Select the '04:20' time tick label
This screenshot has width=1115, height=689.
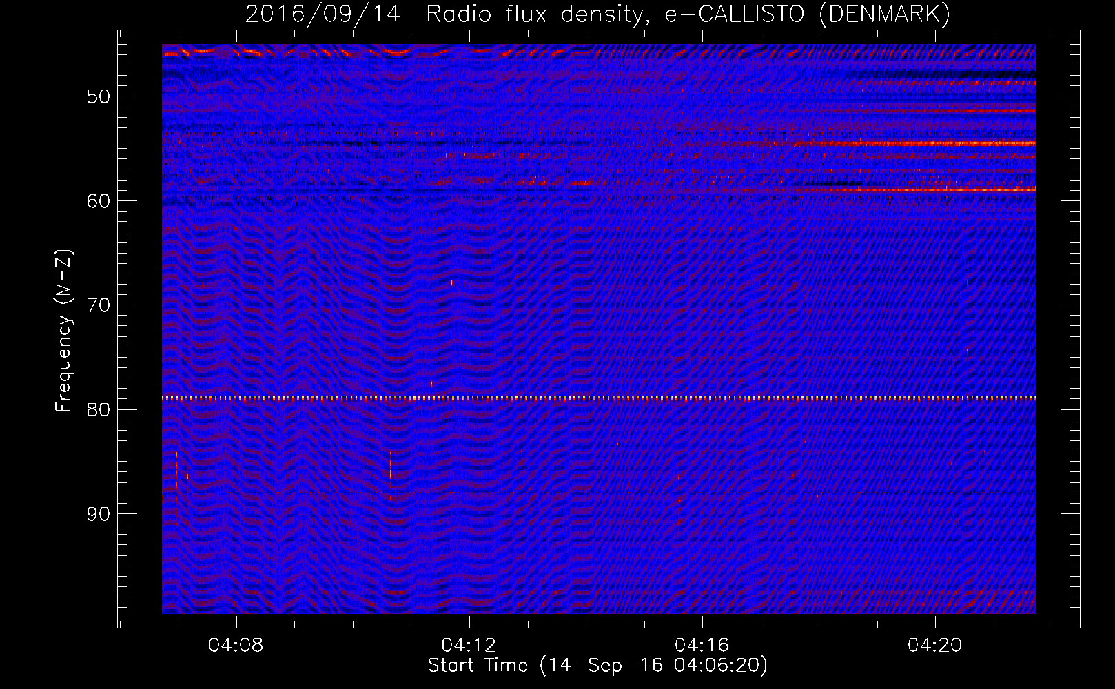[934, 646]
